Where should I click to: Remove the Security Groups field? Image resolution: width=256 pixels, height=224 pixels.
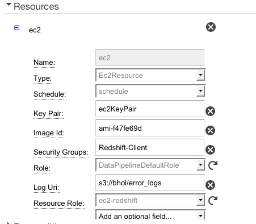click(210, 150)
